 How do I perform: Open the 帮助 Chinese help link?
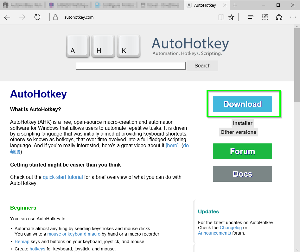[15, 152]
